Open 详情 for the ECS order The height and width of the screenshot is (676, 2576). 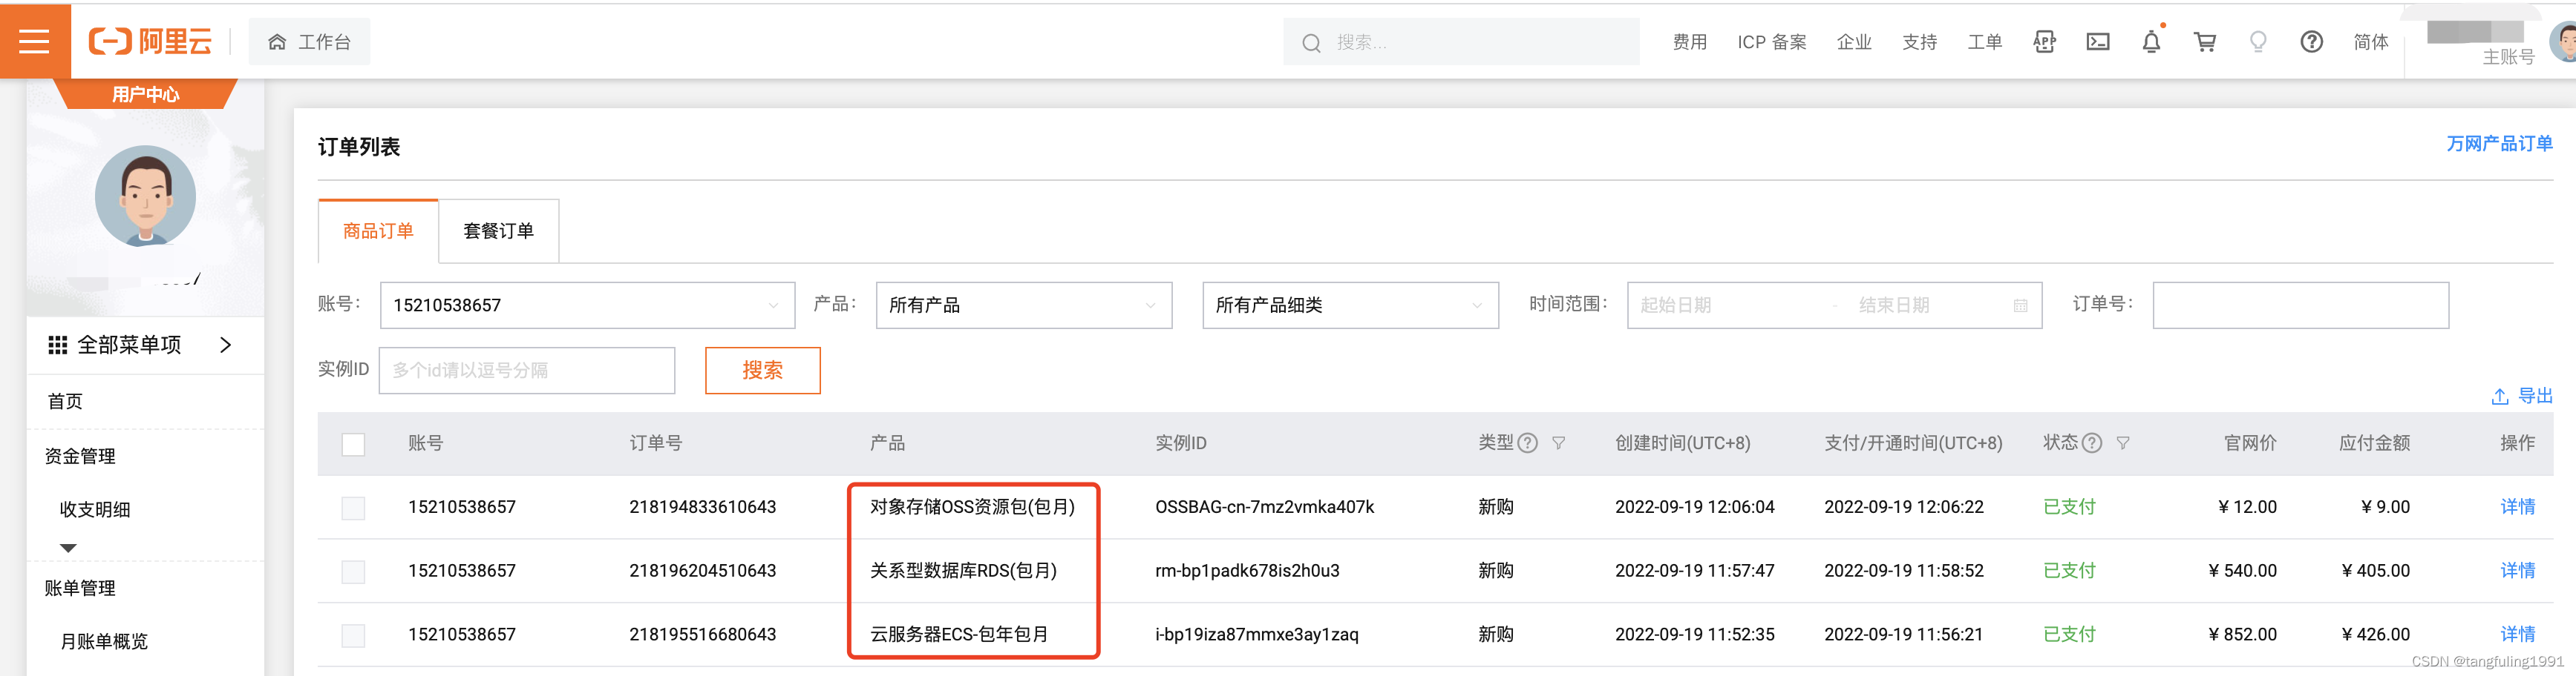point(2517,634)
